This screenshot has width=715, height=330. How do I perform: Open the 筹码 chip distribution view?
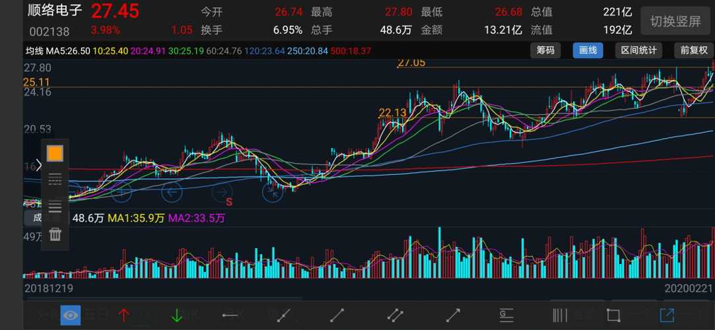pyautogui.click(x=545, y=50)
